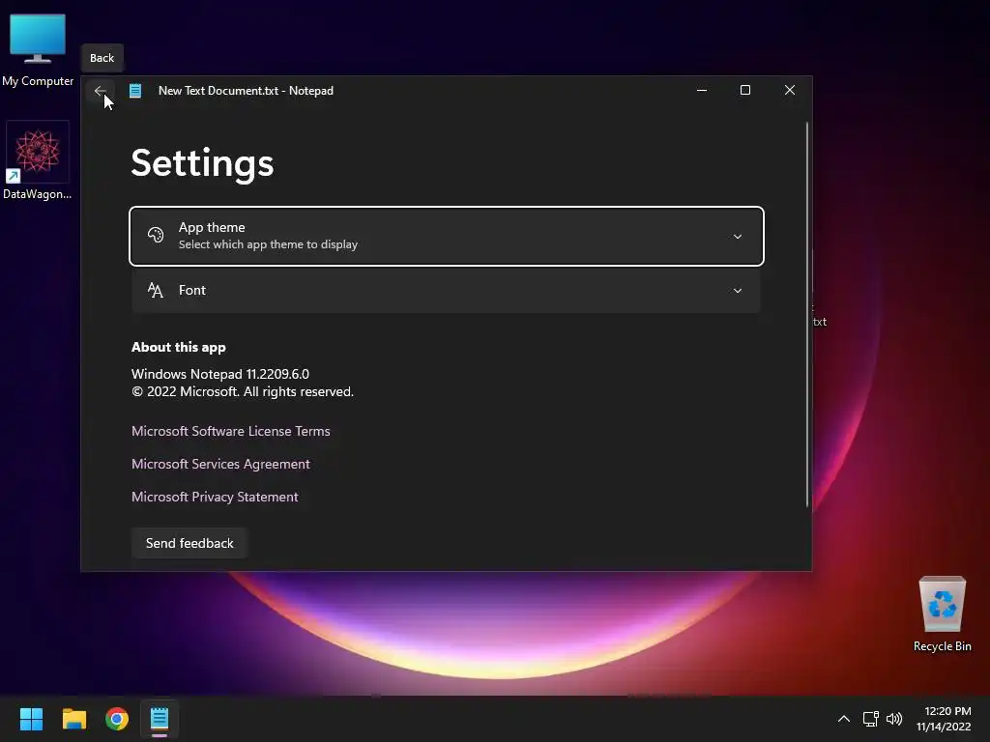990x742 pixels.
Task: Click the network tray icon
Action: (x=871, y=719)
